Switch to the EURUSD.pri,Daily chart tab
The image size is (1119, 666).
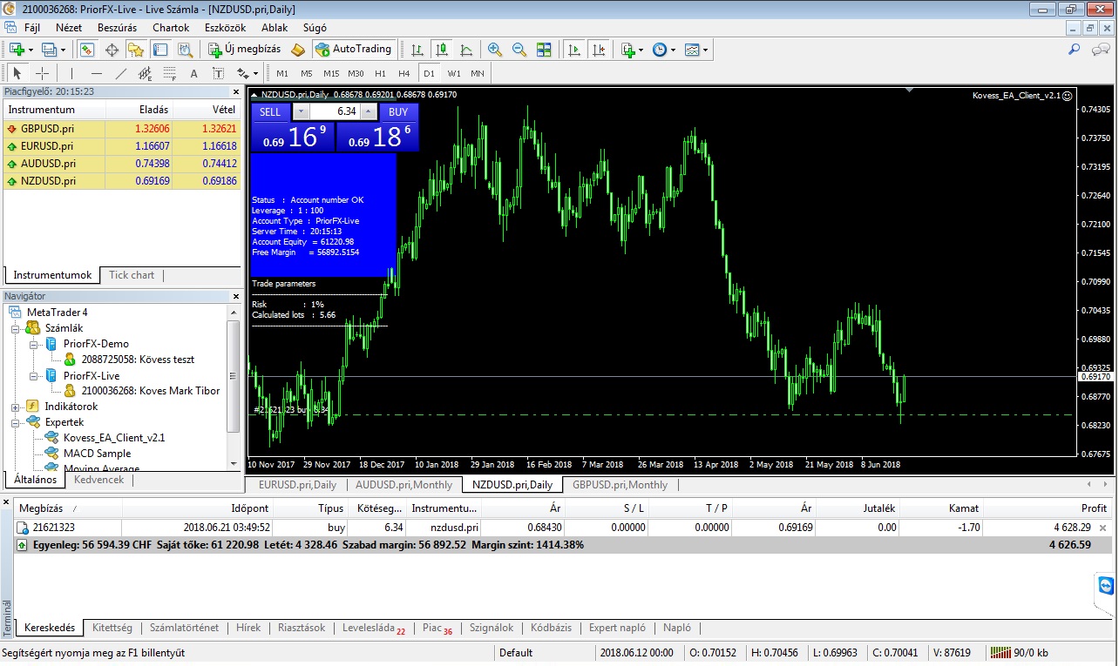coord(297,485)
